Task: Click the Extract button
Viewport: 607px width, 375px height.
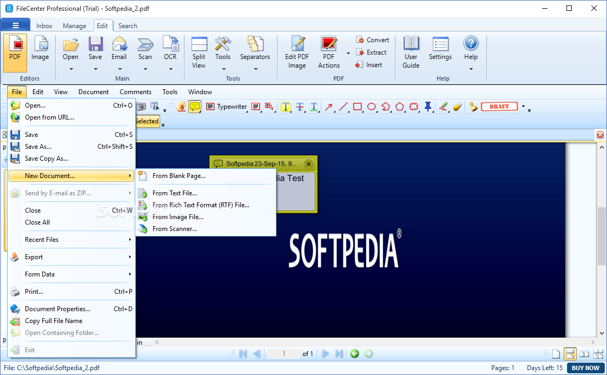Action: [371, 52]
